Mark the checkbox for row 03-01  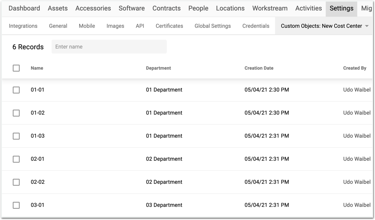[x=16, y=205]
